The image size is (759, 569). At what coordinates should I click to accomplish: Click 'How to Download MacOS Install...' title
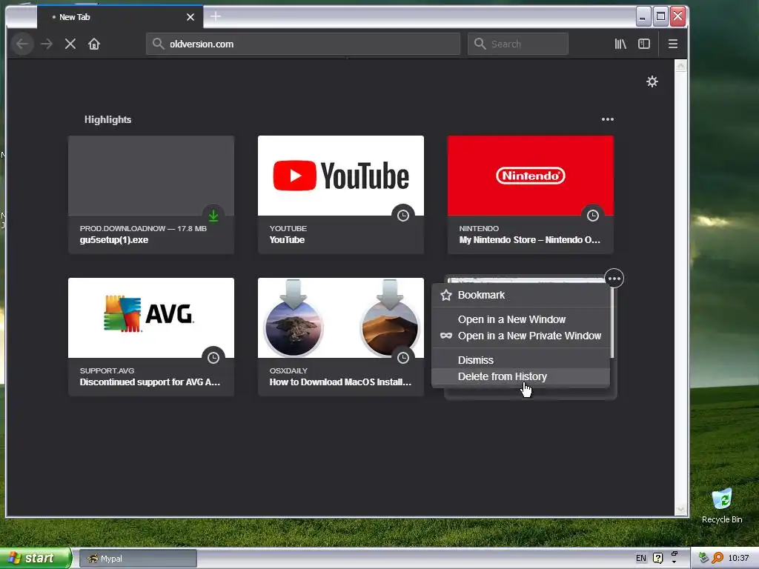pos(340,382)
